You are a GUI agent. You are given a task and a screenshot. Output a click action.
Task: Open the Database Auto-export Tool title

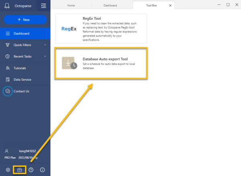point(105,59)
